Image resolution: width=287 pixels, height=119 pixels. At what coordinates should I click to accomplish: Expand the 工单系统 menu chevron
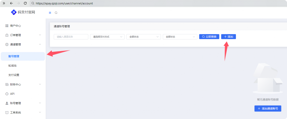40,112
